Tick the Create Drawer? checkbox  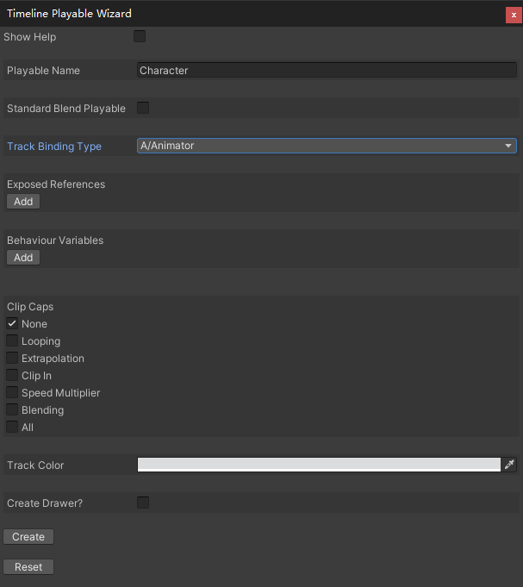(143, 503)
